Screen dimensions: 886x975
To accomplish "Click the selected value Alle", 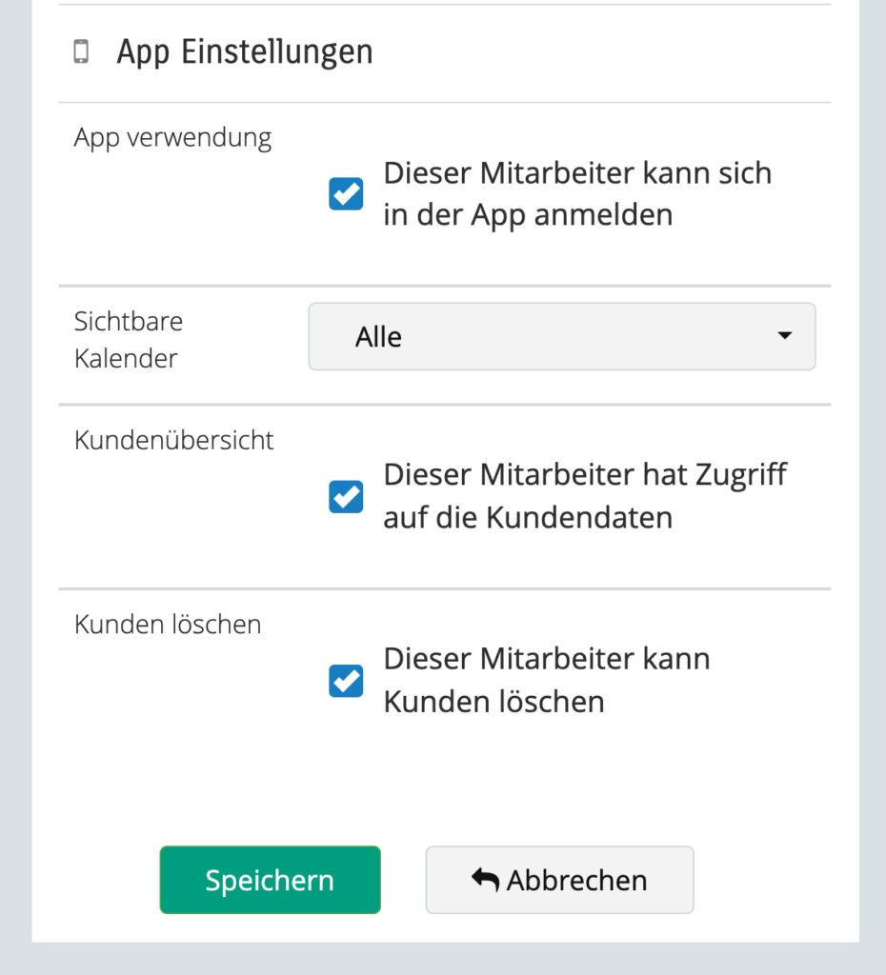I will click(378, 337).
